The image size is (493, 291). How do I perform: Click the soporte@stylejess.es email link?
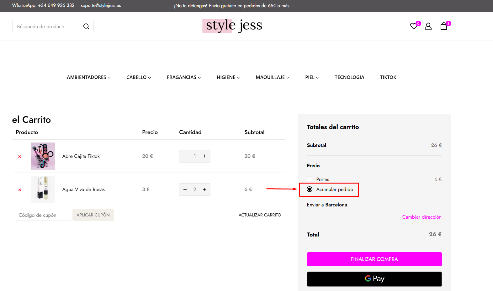(x=101, y=5)
